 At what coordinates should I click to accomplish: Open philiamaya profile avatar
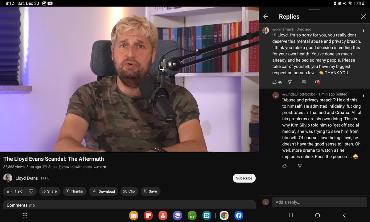tap(265, 30)
